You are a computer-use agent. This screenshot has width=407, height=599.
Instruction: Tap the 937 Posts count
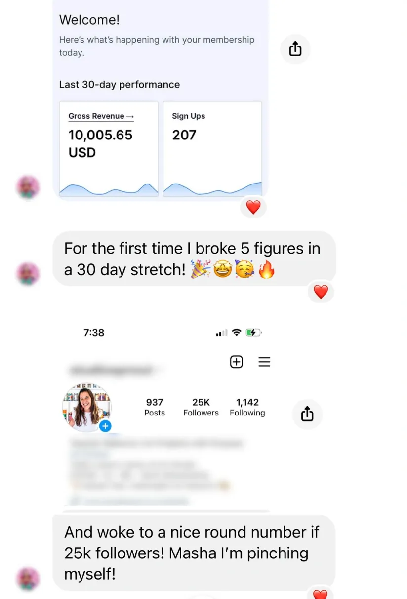coord(155,407)
